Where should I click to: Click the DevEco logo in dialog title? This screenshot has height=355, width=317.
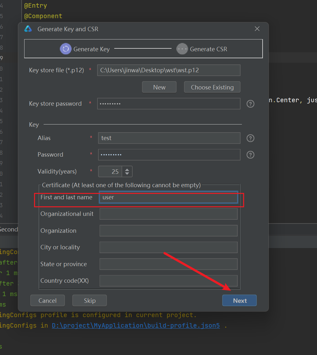click(28, 29)
